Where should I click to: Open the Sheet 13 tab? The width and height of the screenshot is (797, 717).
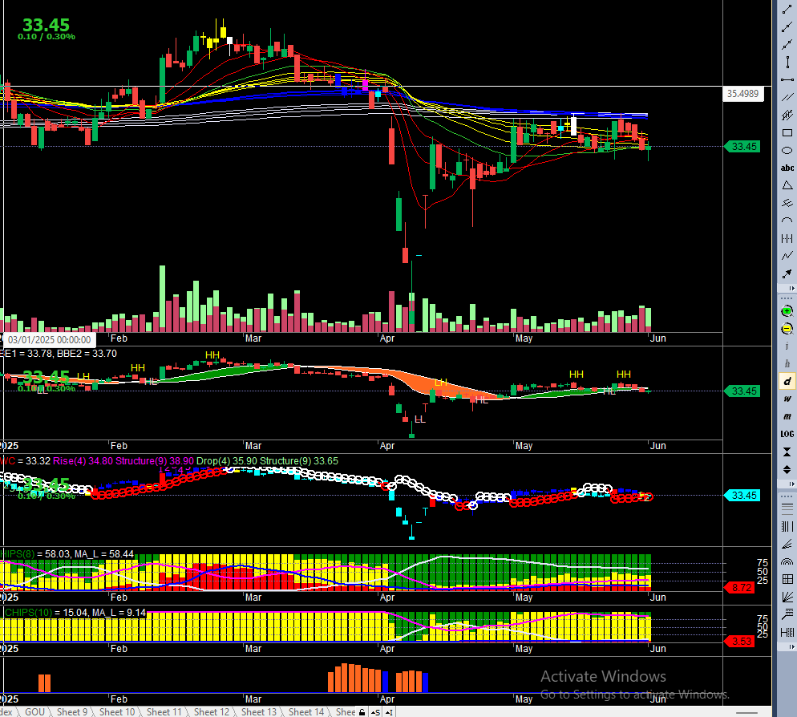pos(259,712)
